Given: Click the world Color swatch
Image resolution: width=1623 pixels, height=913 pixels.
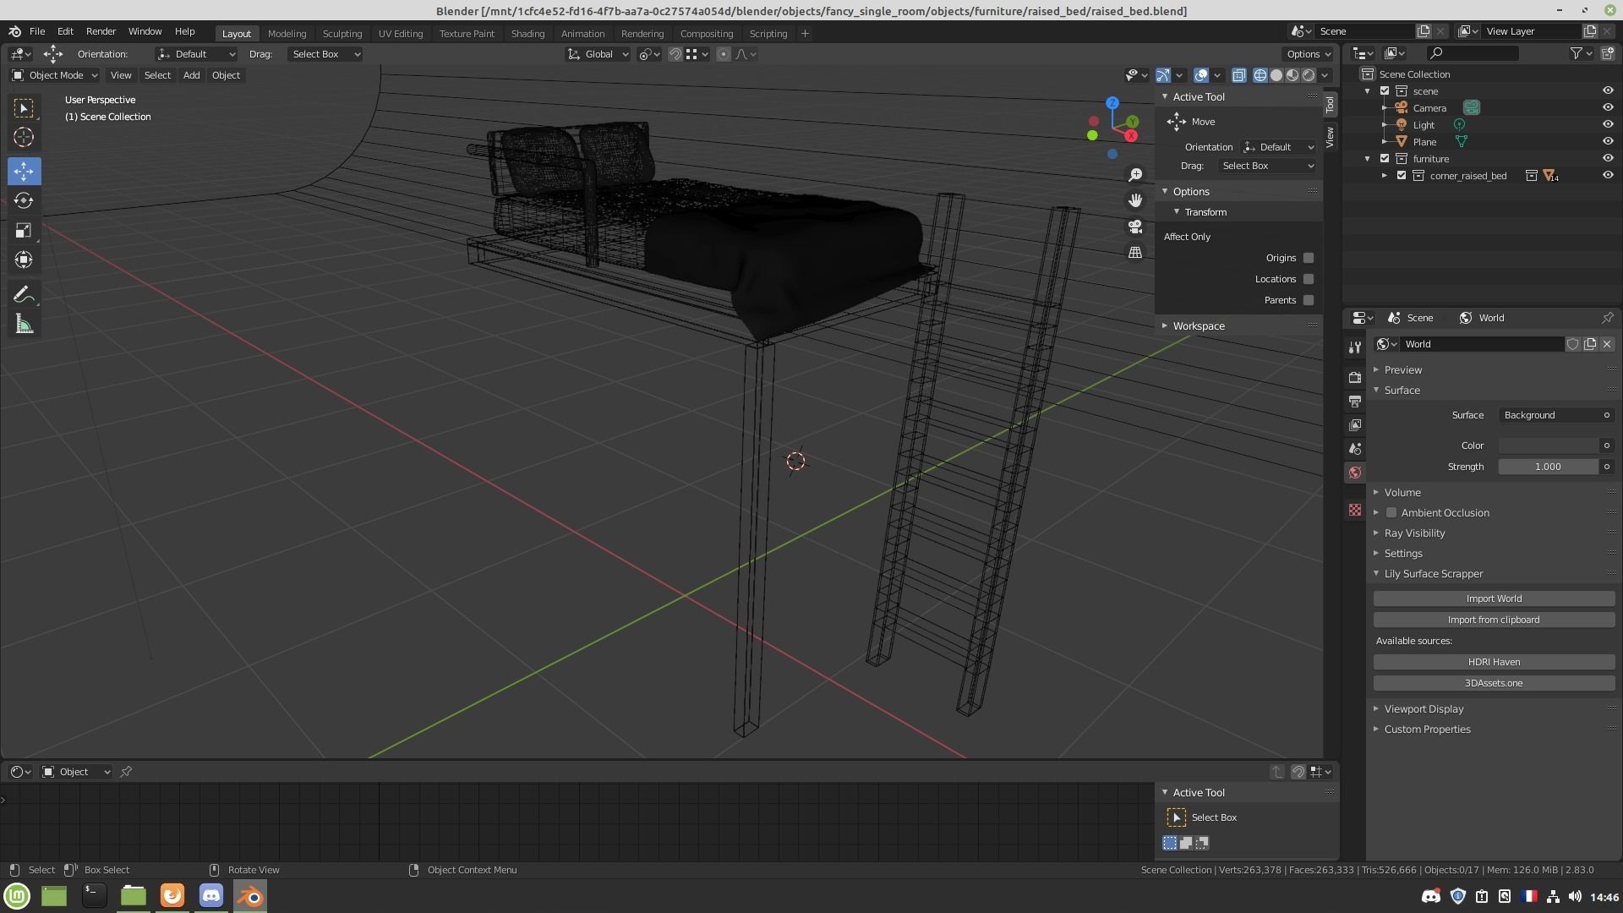Looking at the screenshot, I should (x=1549, y=446).
